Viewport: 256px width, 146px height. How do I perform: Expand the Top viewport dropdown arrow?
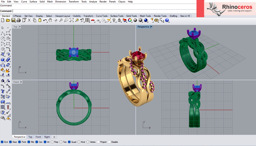(x=20, y=27)
